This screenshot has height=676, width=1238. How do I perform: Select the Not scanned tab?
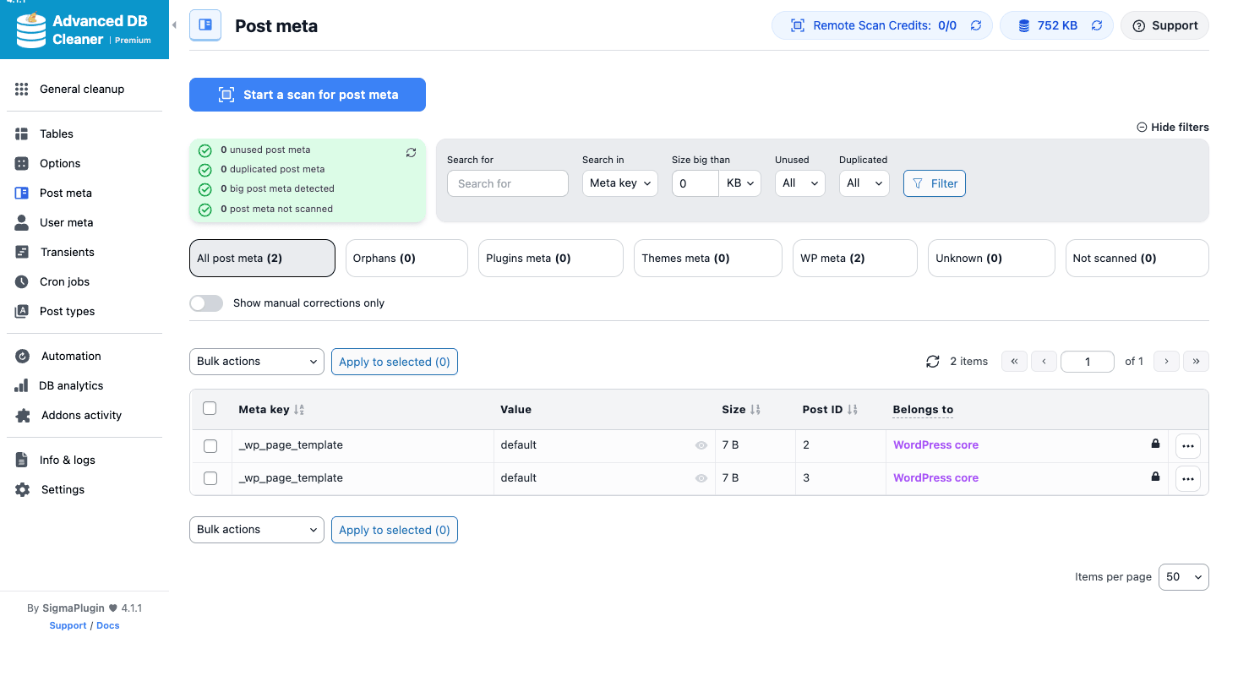[x=1137, y=259]
